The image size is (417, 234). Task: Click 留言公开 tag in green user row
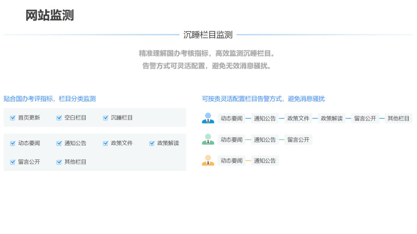[x=298, y=140]
